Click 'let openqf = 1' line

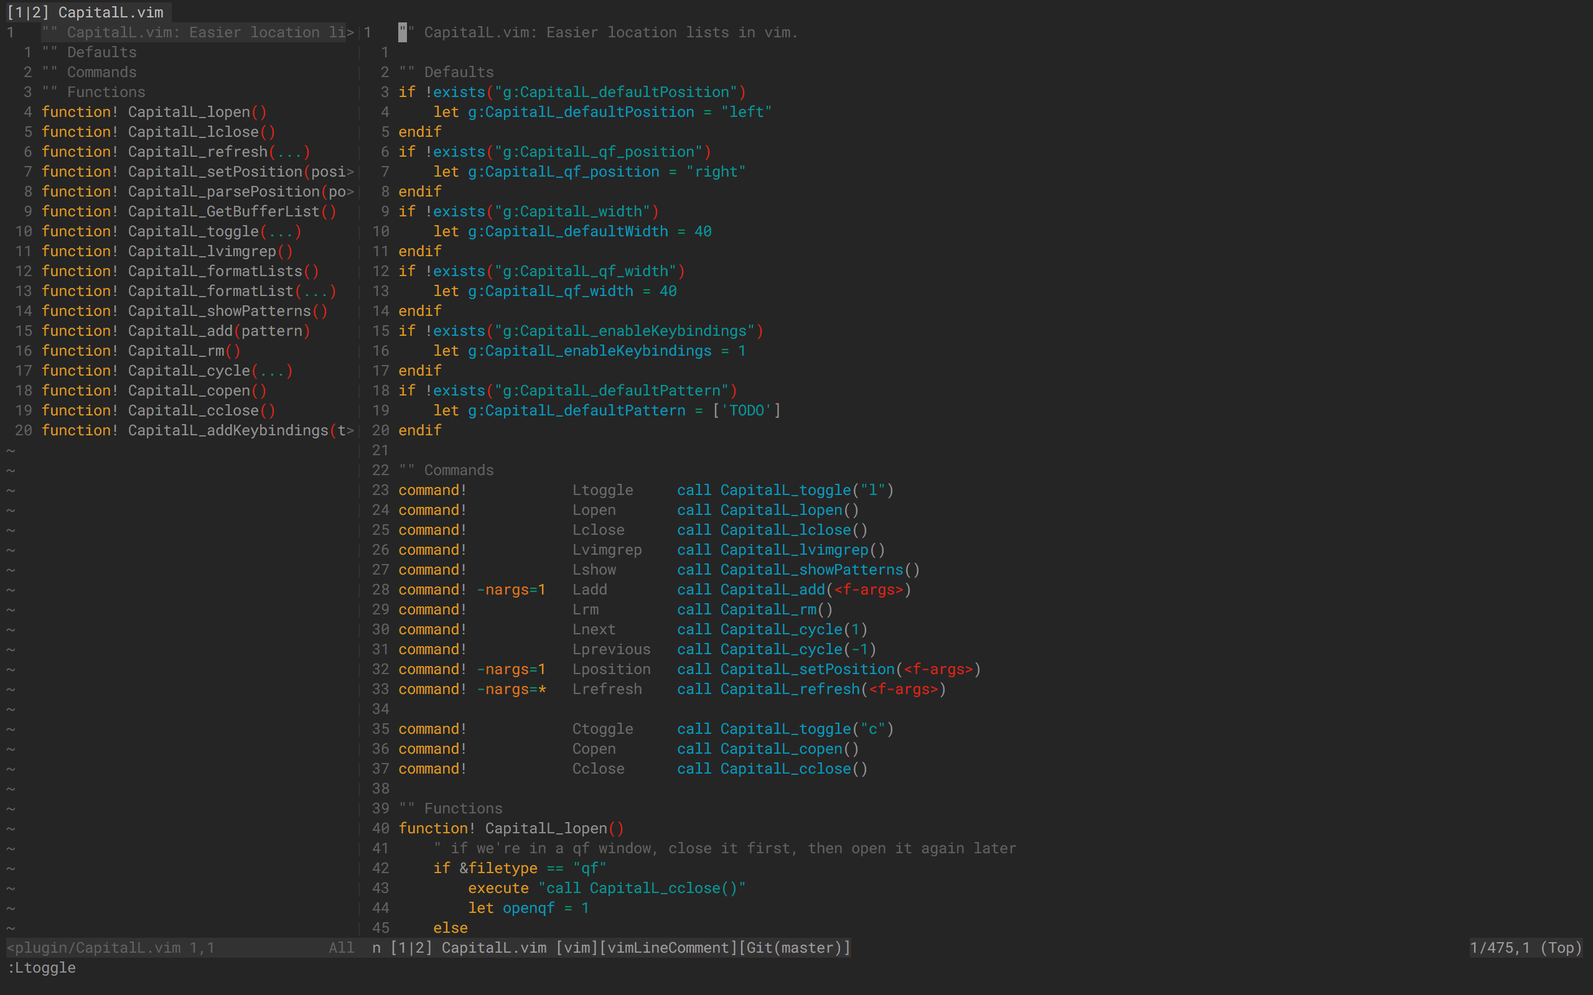tap(528, 908)
